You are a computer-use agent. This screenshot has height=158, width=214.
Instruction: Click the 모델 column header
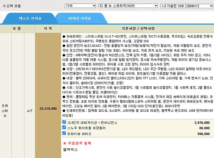click(17, 28)
